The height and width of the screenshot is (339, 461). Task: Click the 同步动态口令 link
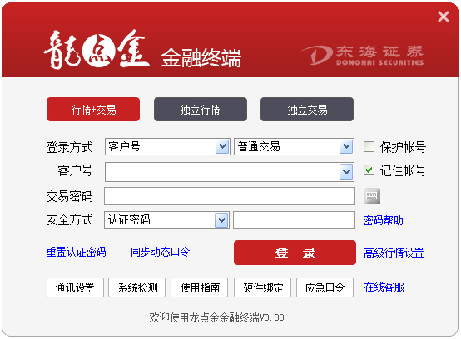[161, 252]
